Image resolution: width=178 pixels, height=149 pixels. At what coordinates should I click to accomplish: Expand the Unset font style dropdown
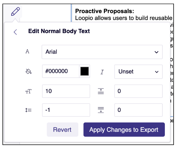point(138,72)
